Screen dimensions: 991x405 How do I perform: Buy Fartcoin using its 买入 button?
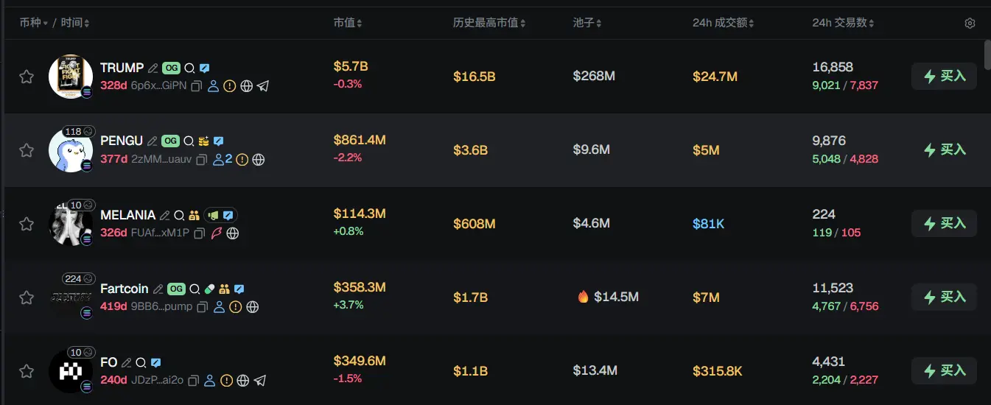pos(944,297)
